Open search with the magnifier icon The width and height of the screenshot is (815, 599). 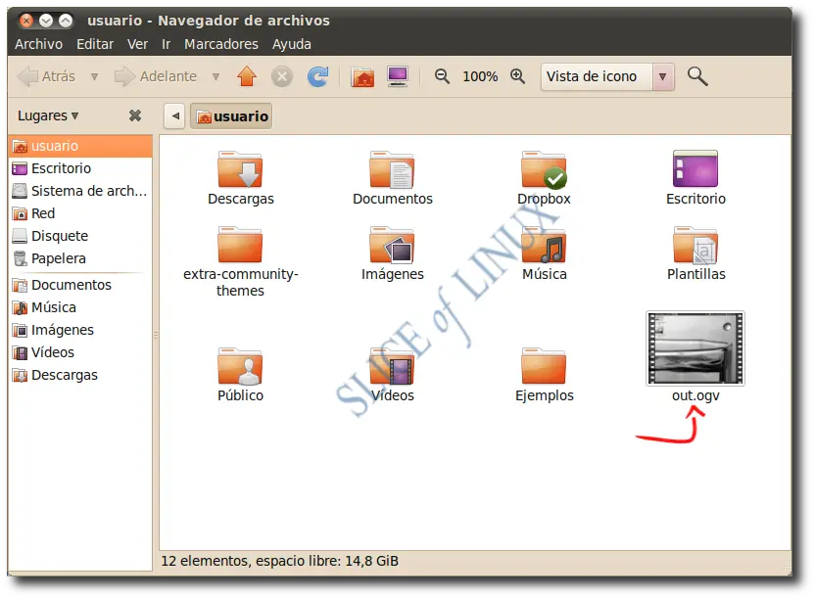coord(697,76)
